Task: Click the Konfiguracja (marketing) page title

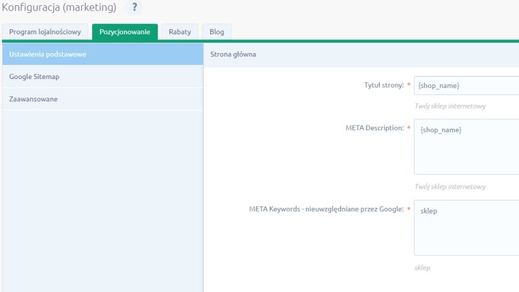Action: point(59,7)
